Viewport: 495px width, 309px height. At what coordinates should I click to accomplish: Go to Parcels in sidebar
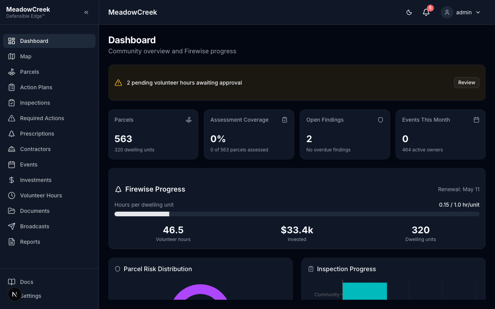[x=49, y=72]
